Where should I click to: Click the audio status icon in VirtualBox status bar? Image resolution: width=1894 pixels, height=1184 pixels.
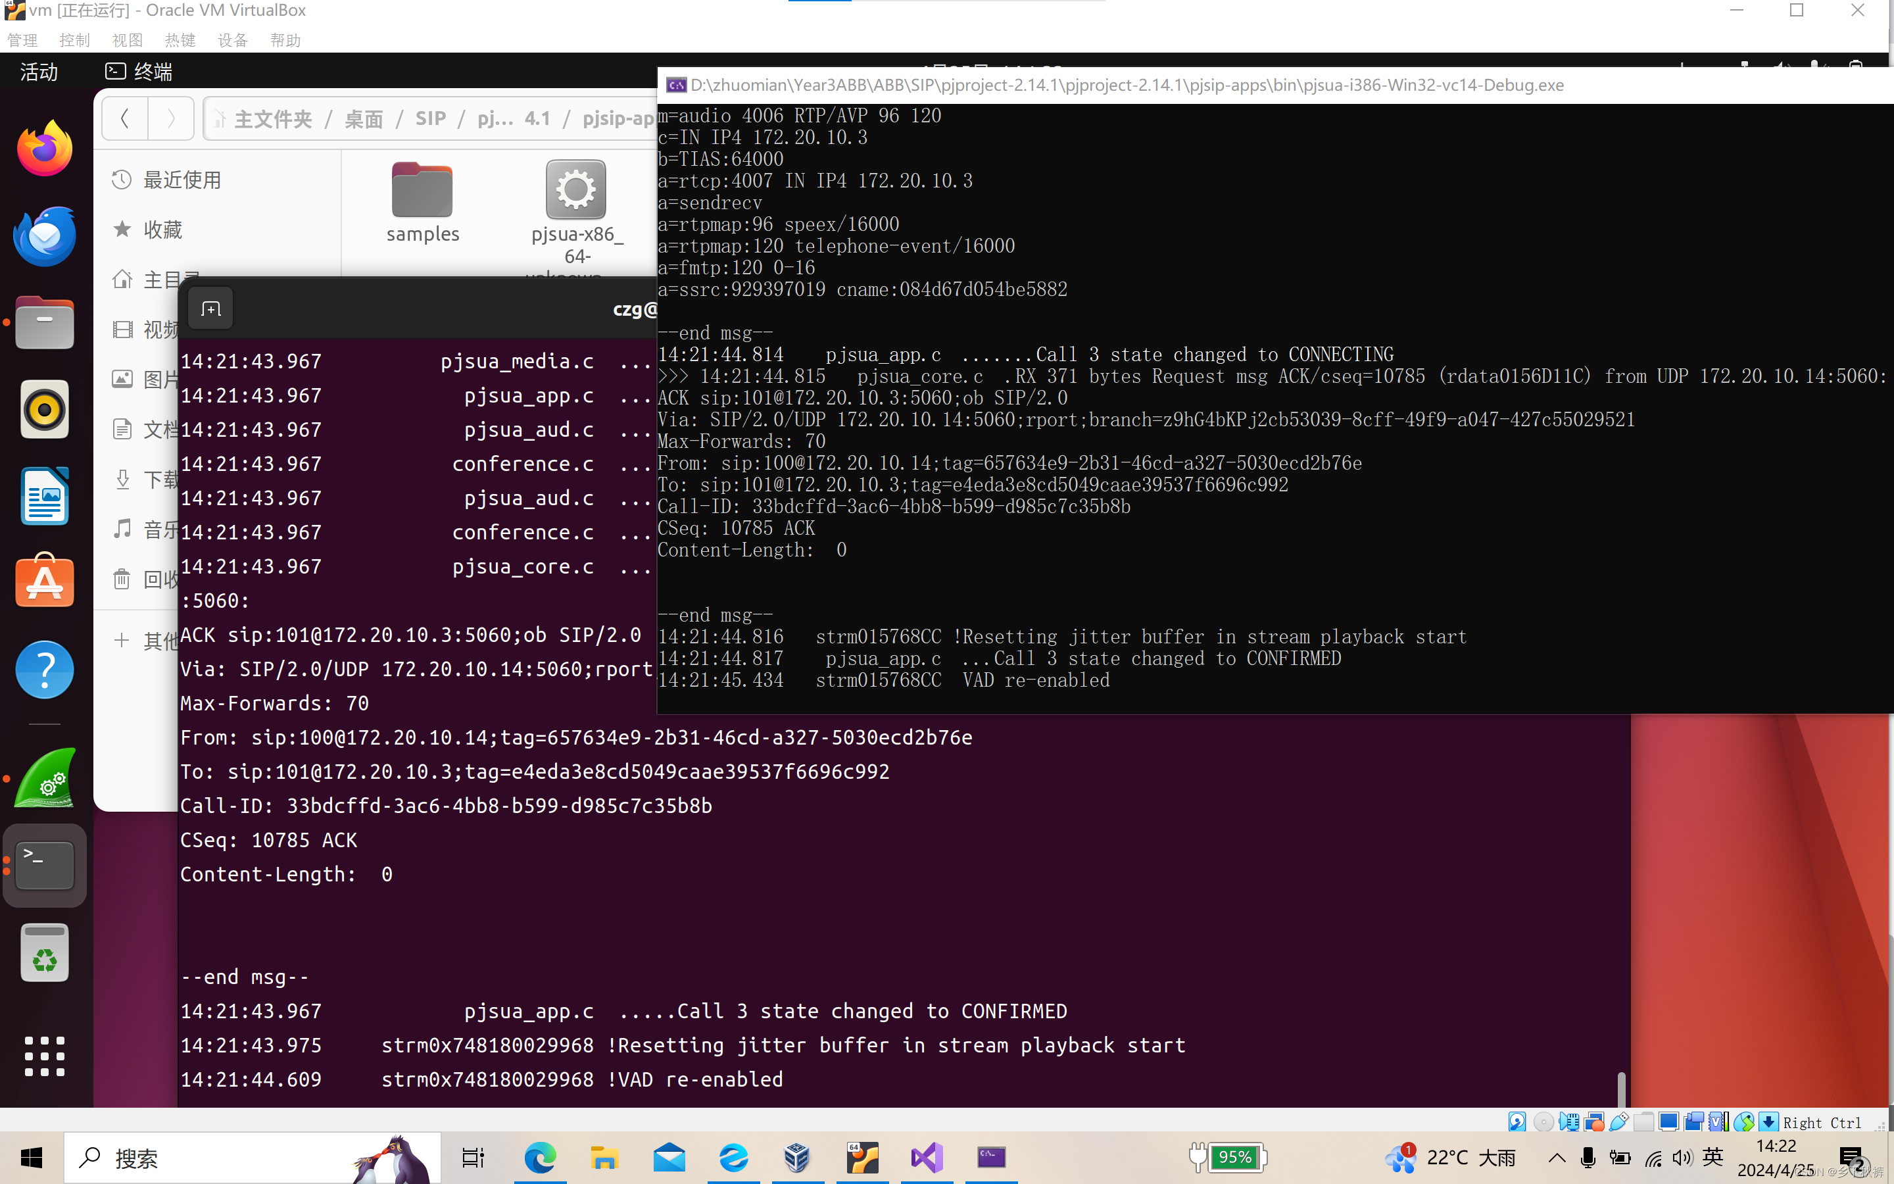(1570, 1122)
